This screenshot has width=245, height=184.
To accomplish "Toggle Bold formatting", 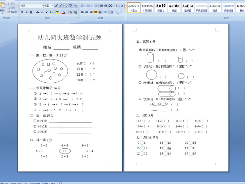I will click(x=22, y=12).
